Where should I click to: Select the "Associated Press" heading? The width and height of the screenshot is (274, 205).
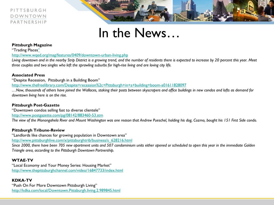pyautogui.click(x=28, y=75)
